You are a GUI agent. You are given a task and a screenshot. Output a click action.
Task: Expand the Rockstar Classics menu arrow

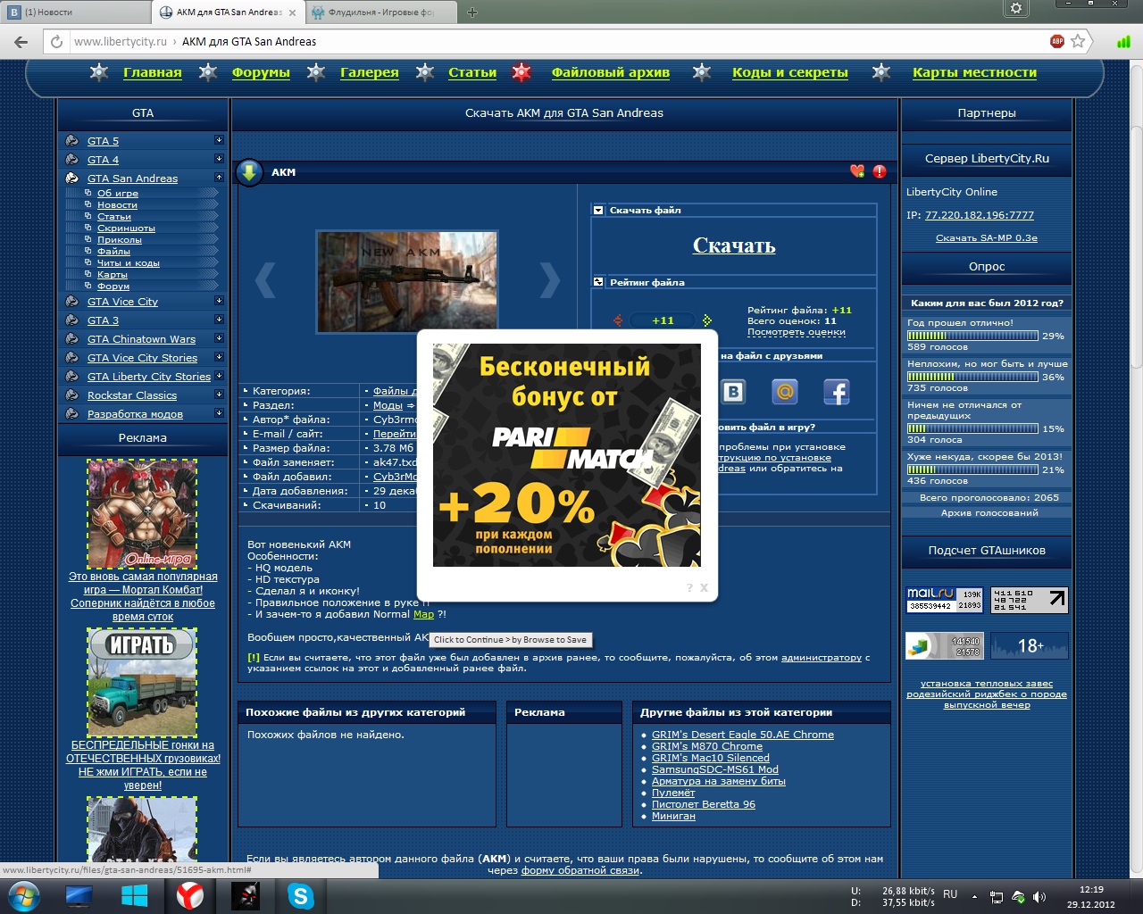219,395
